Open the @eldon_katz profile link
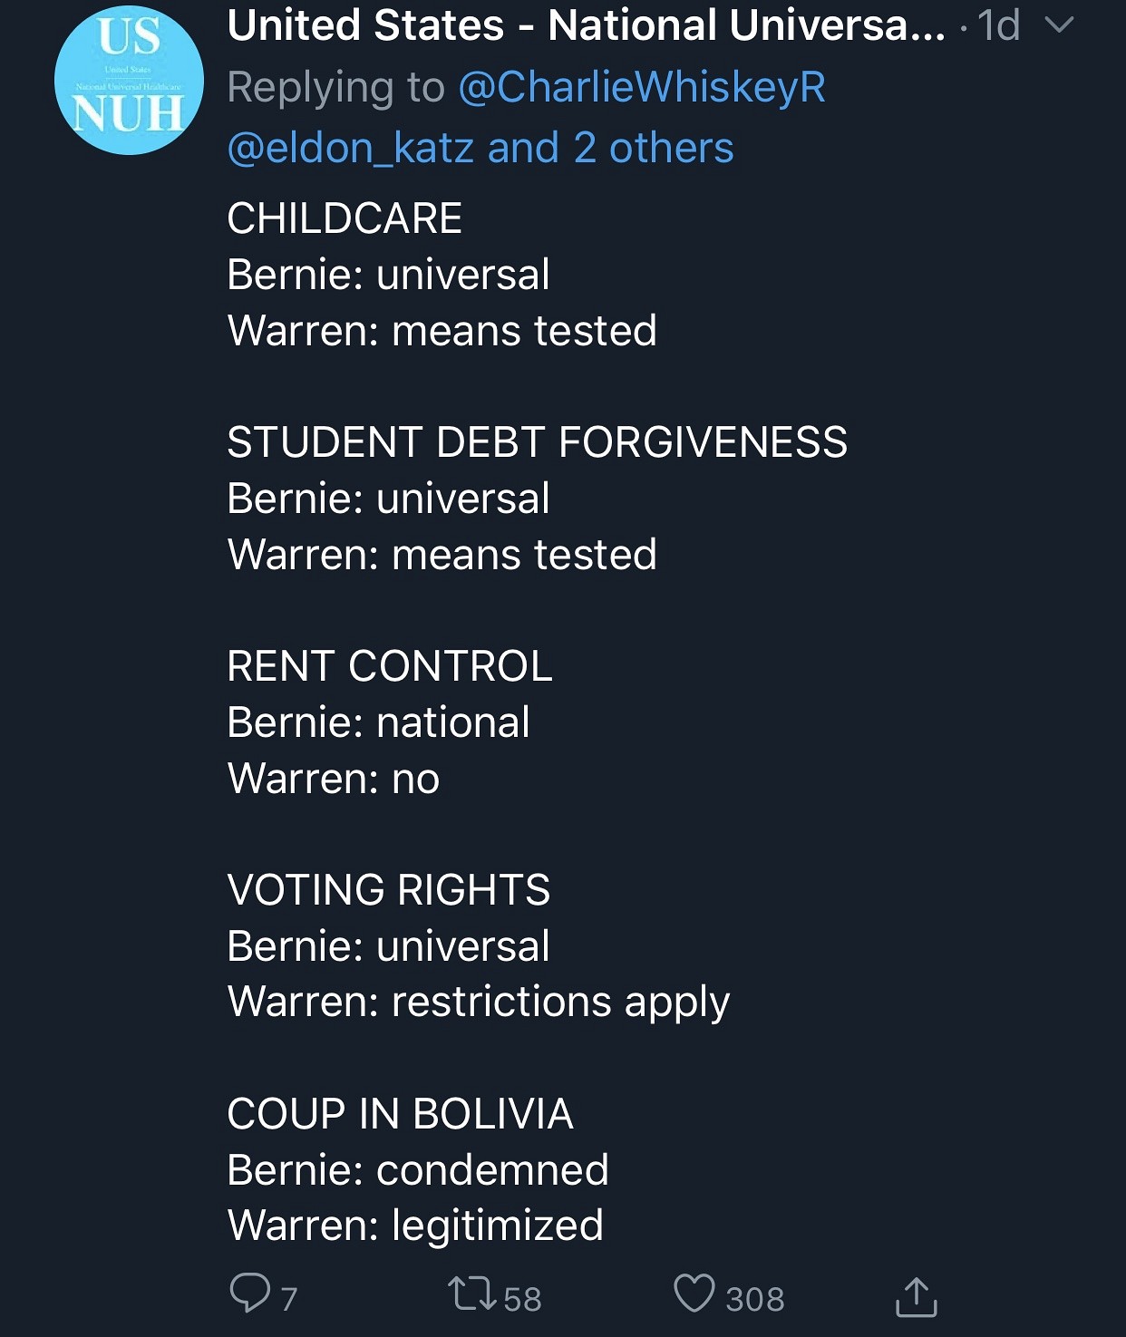Image resolution: width=1126 pixels, height=1337 pixels. pos(350,148)
